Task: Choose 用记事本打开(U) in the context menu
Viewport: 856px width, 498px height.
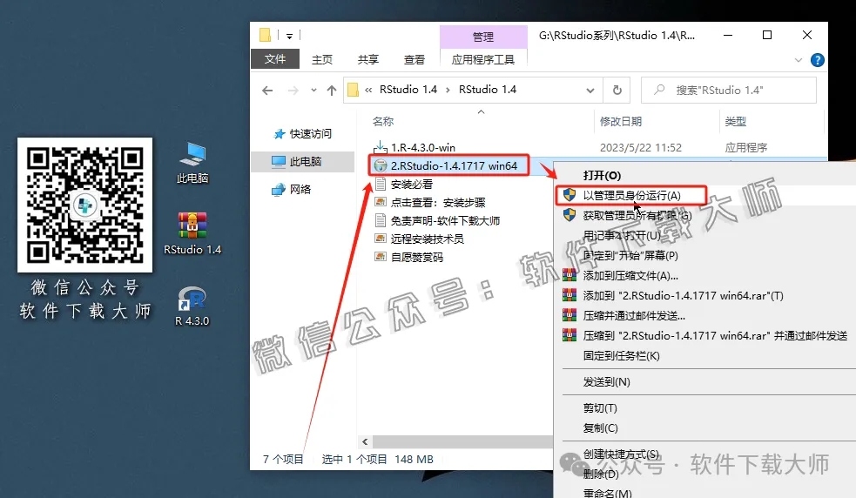Action: (622, 235)
